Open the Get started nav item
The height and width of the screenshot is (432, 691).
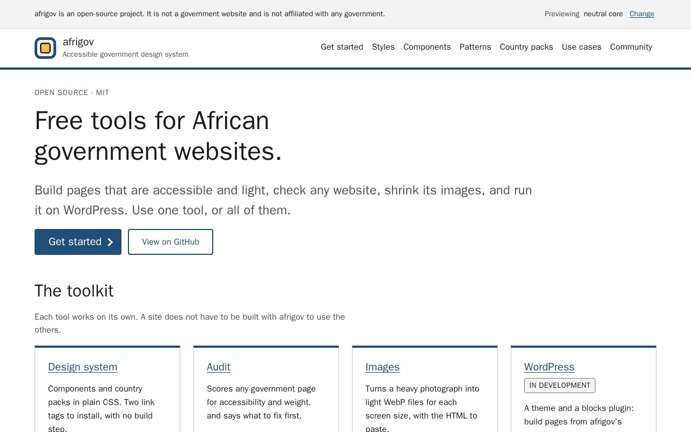pyautogui.click(x=342, y=47)
